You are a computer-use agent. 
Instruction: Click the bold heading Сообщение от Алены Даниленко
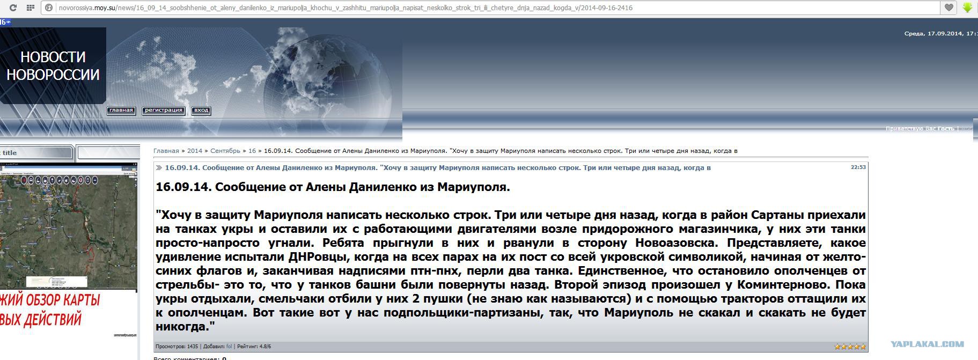tap(333, 187)
